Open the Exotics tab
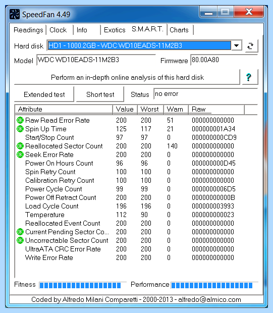273x313 pixels. pyautogui.click(x=115, y=30)
